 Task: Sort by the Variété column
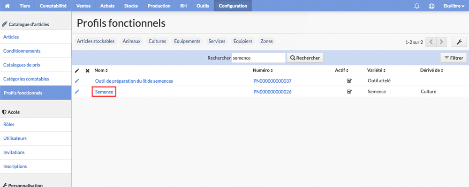[x=376, y=71]
